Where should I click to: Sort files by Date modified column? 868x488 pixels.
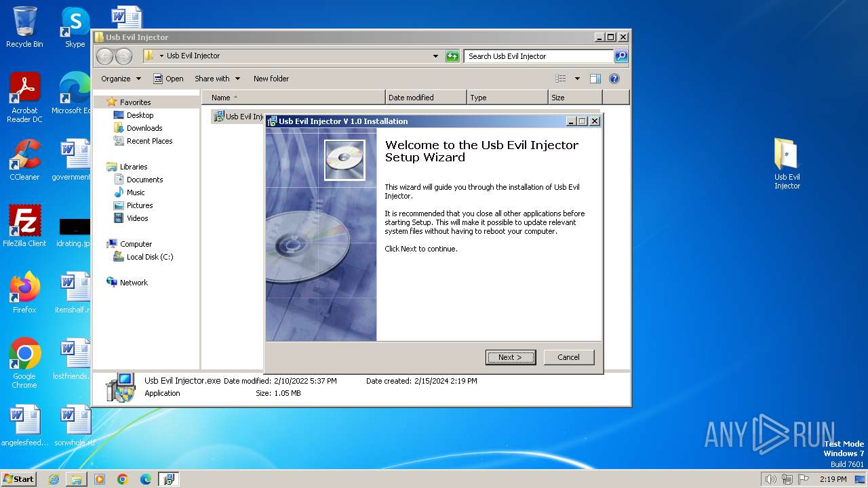click(426, 98)
